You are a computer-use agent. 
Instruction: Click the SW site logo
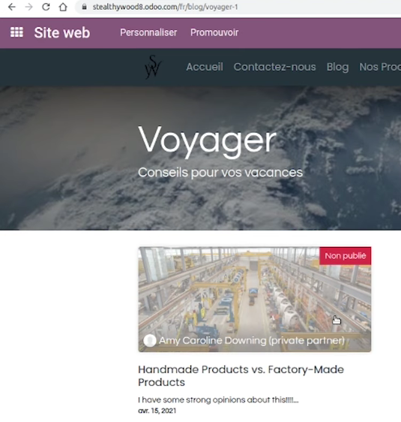point(153,67)
